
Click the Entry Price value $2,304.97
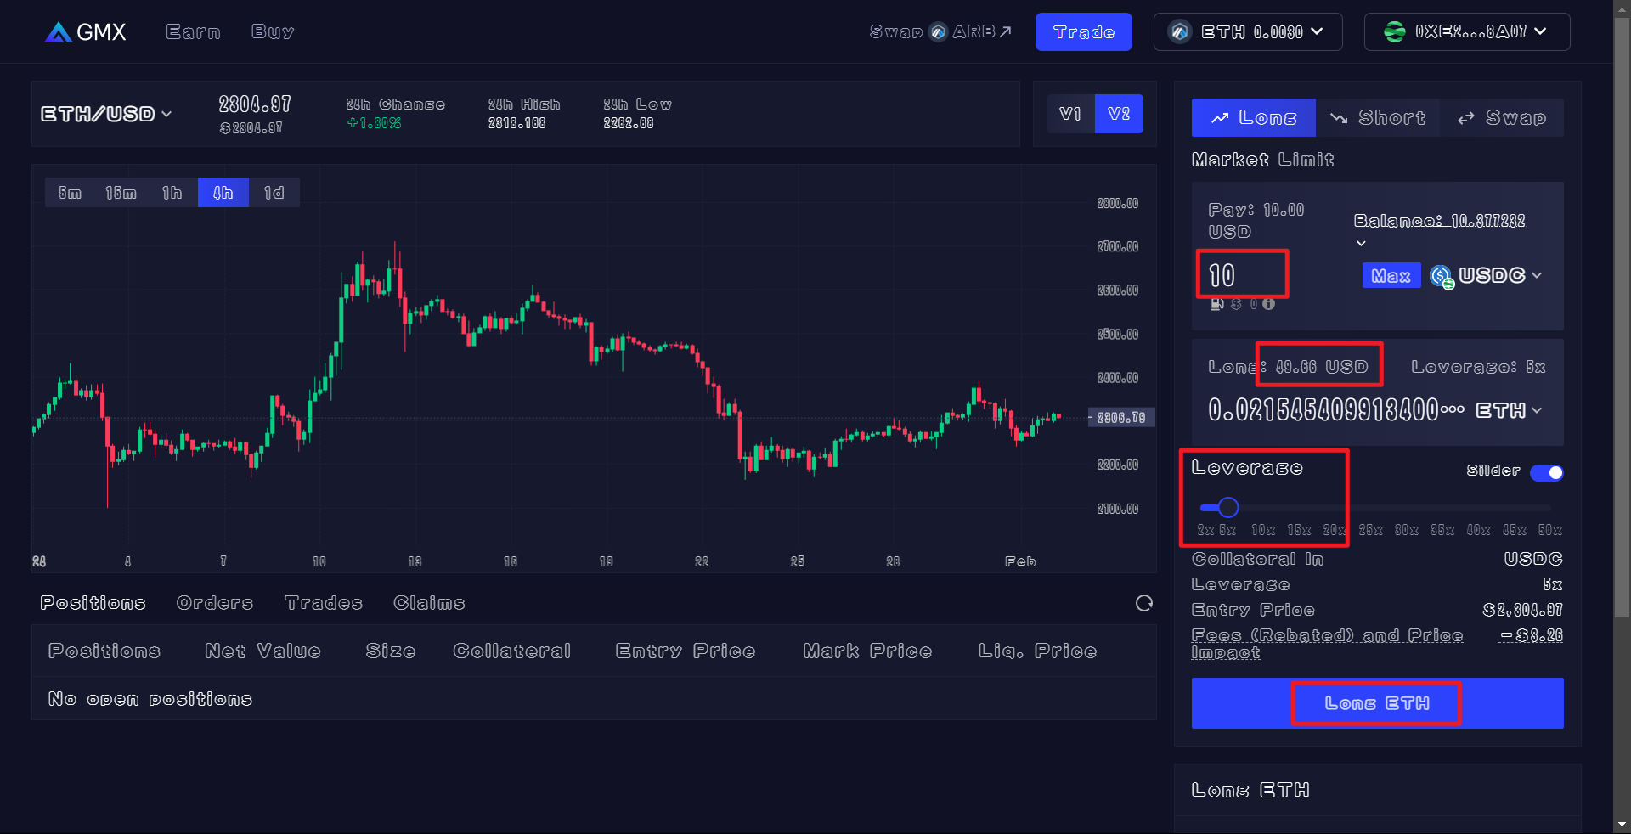pyautogui.click(x=1522, y=611)
